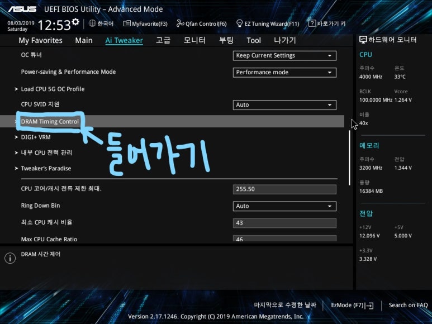Click the hardware monitor screen icon

[363, 40]
